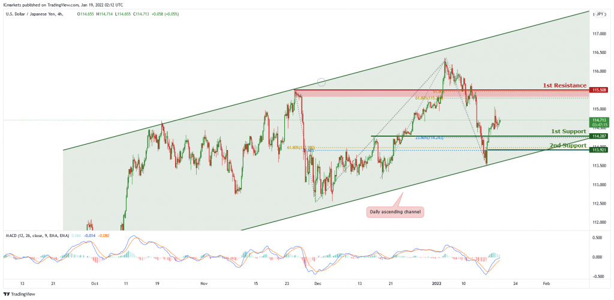The height and width of the screenshot is (300, 614).
Task: Click the MACD indicator legend title
Action: click(x=37, y=236)
